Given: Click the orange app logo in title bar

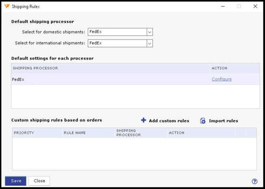Looking at the screenshot, I should pyautogui.click(x=7, y=6).
